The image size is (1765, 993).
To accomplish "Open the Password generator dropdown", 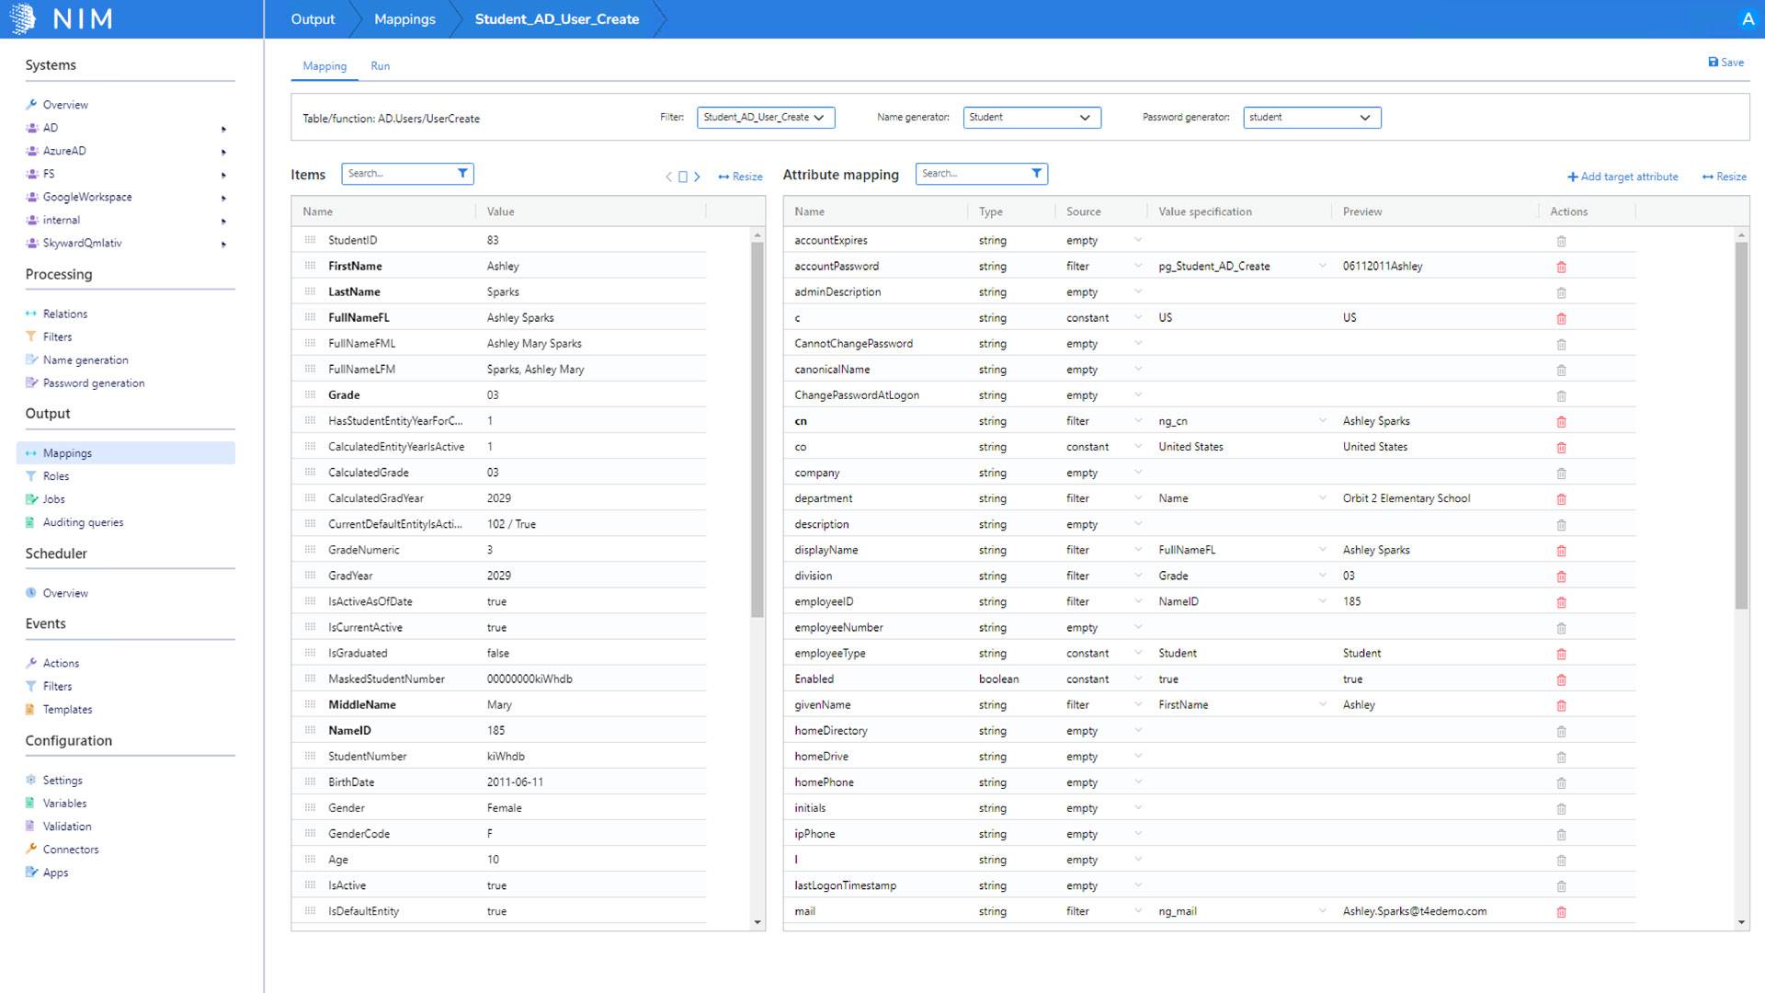I will click(1312, 118).
